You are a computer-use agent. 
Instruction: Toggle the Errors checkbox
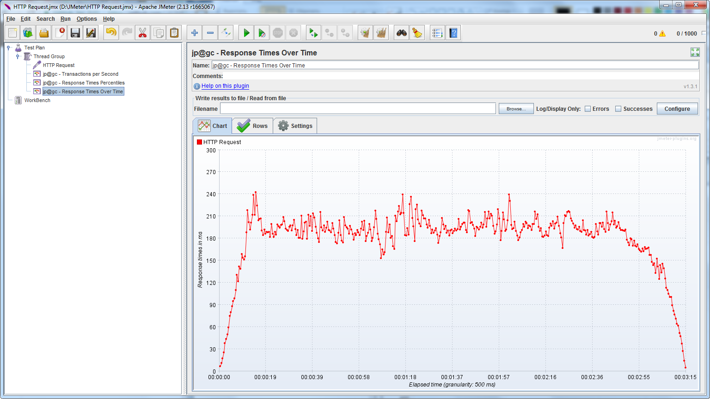pos(588,109)
